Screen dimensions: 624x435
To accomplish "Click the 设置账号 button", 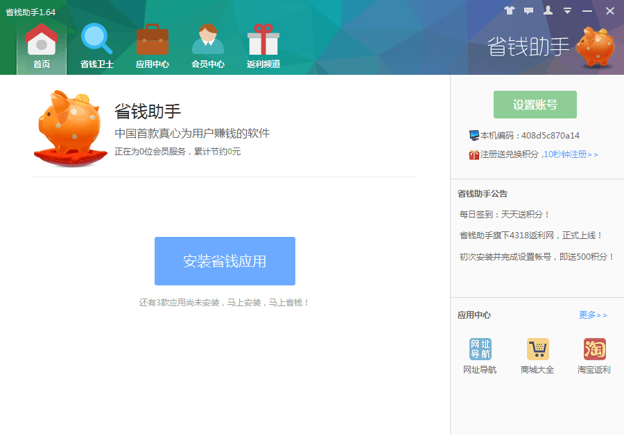I will (535, 105).
